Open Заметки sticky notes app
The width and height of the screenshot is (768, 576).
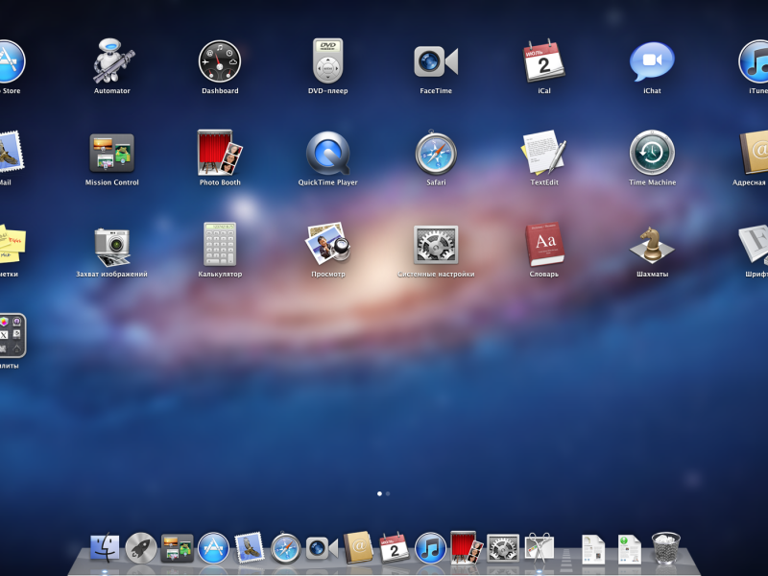(x=12, y=244)
